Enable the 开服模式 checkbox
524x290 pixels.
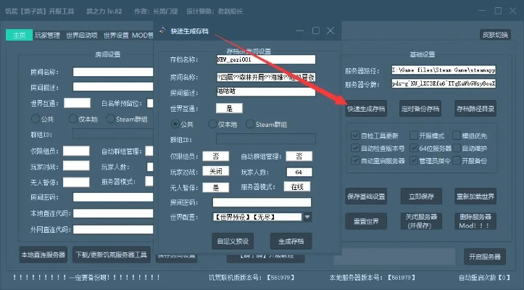412,136
